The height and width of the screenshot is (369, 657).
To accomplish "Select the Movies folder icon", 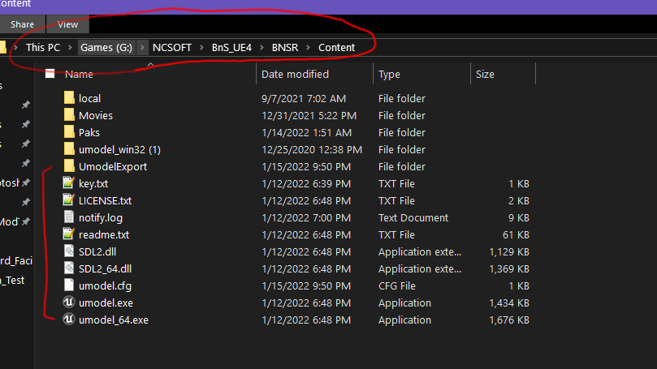I will [x=69, y=115].
